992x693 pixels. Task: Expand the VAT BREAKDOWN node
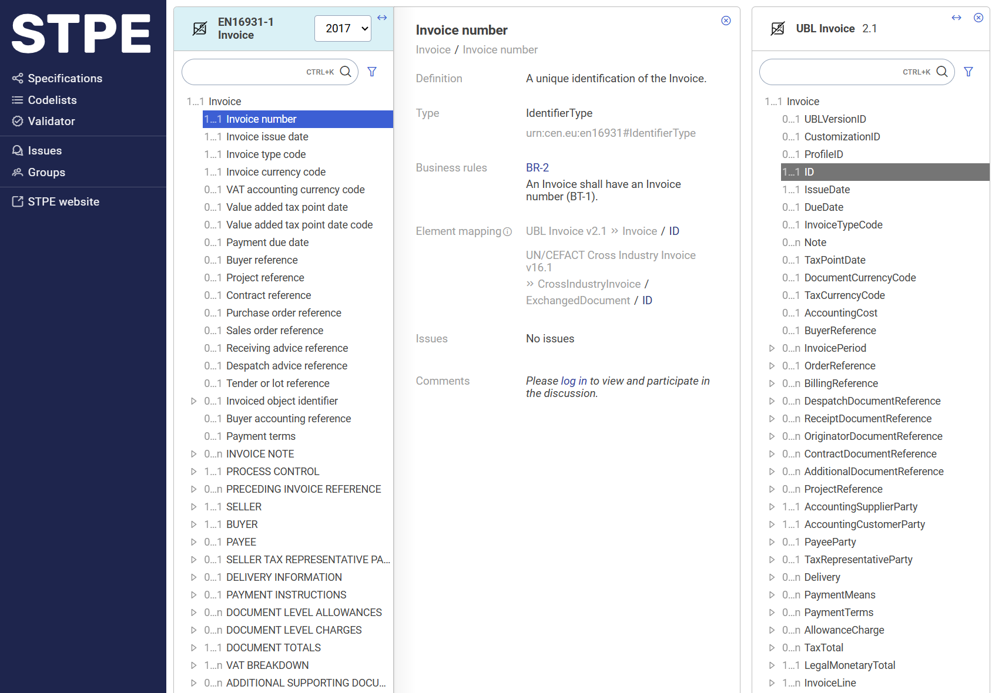tap(193, 665)
